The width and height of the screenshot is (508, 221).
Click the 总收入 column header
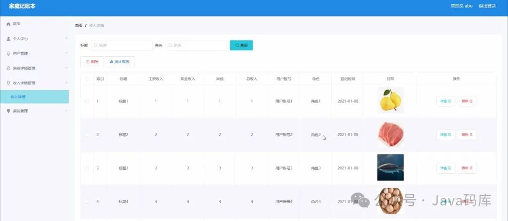[252, 79]
